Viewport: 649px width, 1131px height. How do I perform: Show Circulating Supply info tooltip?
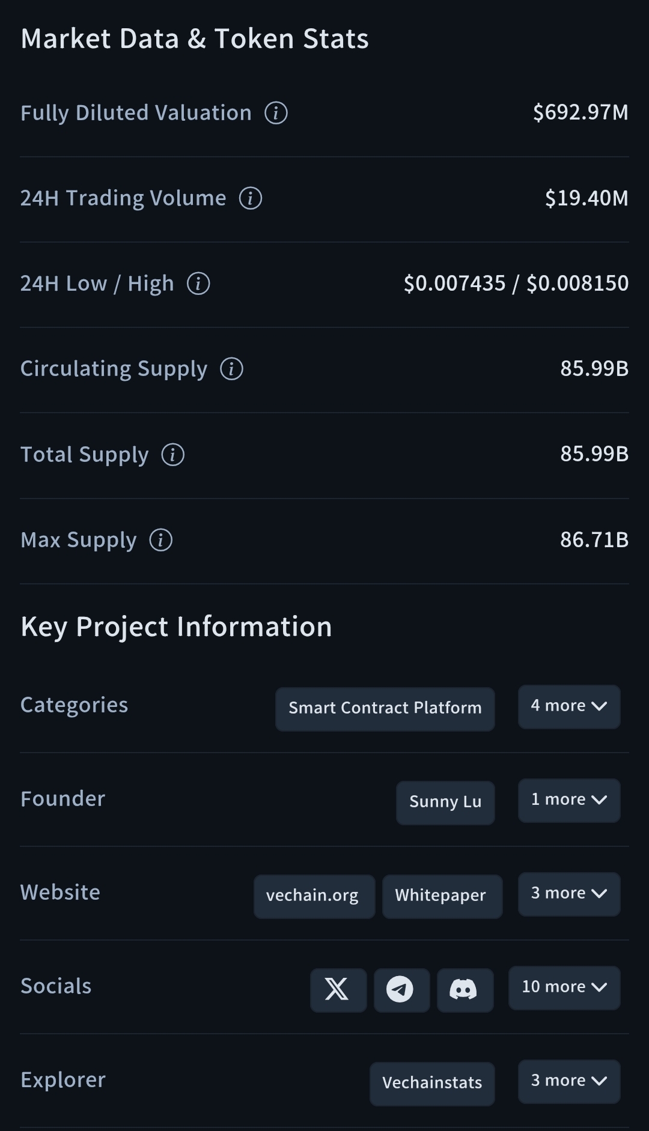(x=232, y=369)
